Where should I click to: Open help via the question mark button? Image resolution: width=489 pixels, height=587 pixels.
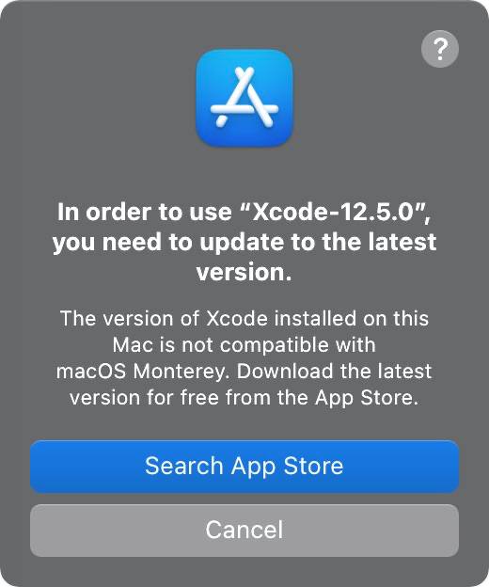pos(439,49)
